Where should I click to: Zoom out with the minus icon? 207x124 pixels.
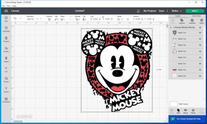(18, 117)
